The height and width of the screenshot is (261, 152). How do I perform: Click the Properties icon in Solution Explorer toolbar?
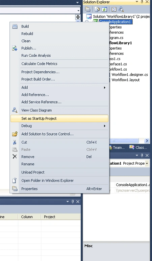point(87,9)
